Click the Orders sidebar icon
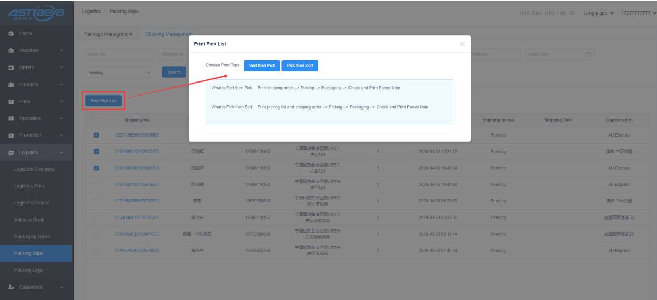This screenshot has height=300, width=657. [11, 67]
